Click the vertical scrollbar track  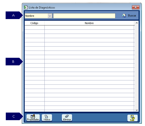click(137, 66)
